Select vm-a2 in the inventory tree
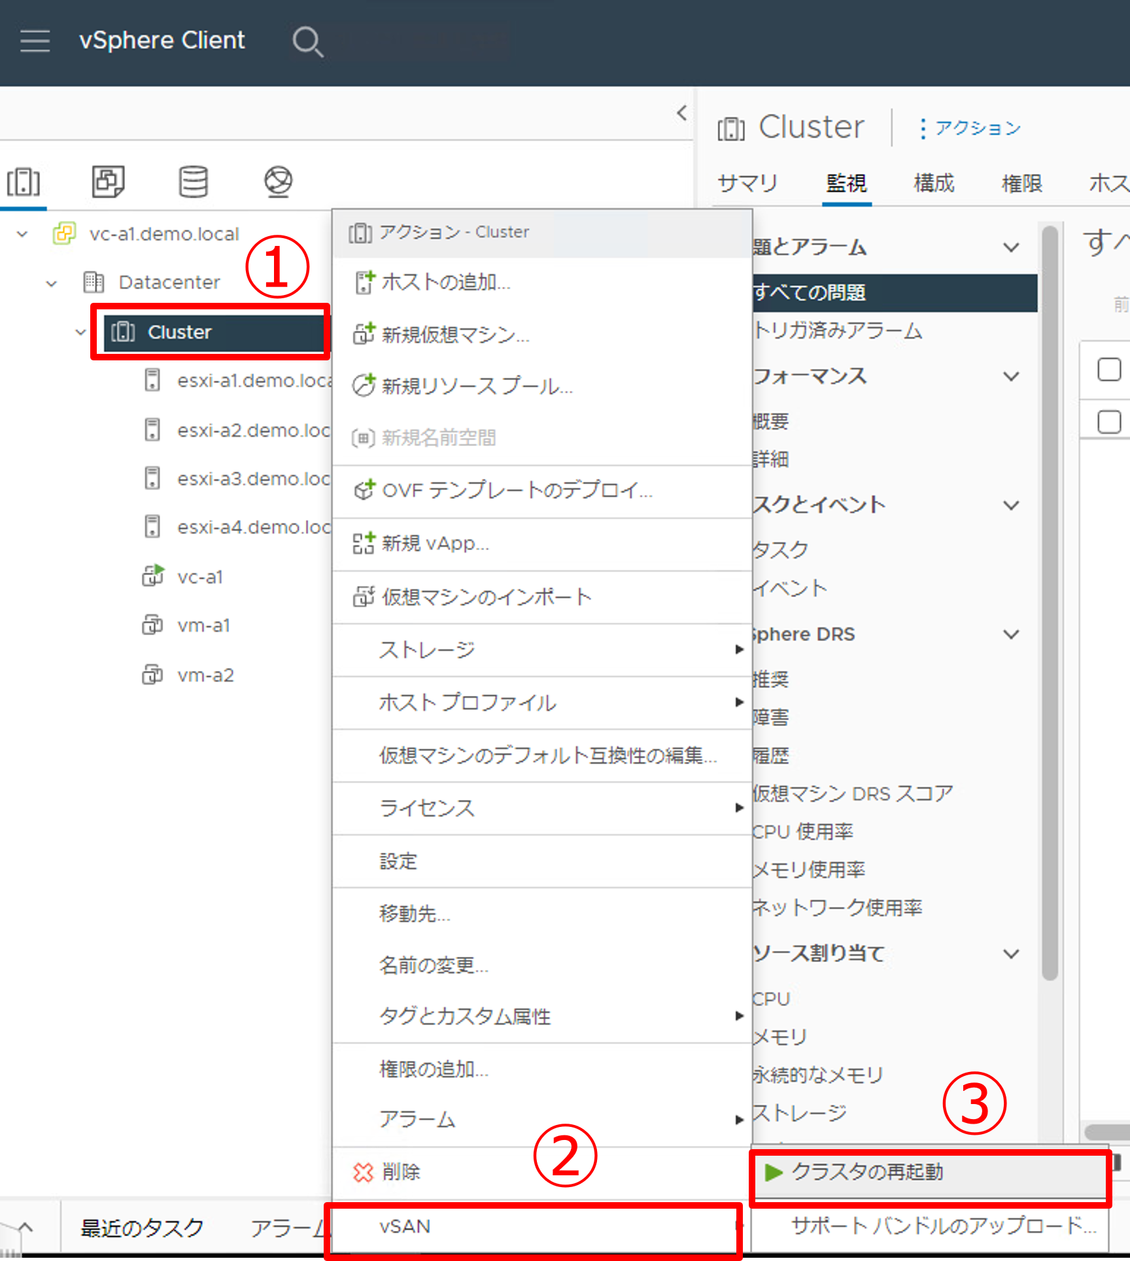Image resolution: width=1130 pixels, height=1261 pixels. [205, 675]
